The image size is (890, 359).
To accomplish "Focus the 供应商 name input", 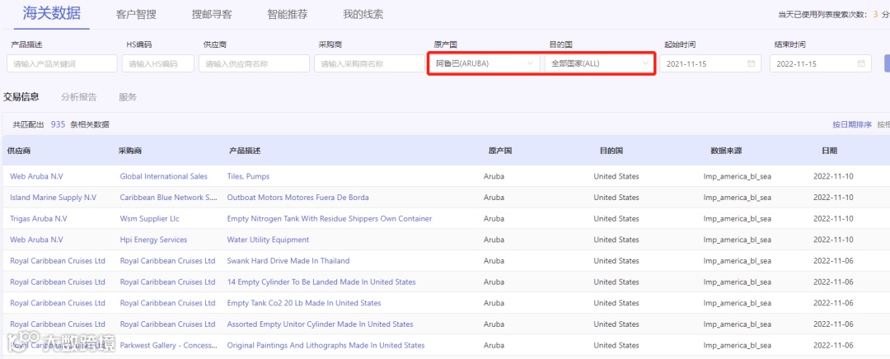I will pyautogui.click(x=254, y=63).
